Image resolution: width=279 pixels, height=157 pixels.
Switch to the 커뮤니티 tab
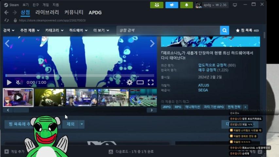[x=74, y=12]
